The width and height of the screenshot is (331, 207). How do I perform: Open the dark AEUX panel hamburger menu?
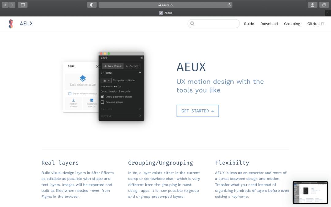[x=141, y=58]
